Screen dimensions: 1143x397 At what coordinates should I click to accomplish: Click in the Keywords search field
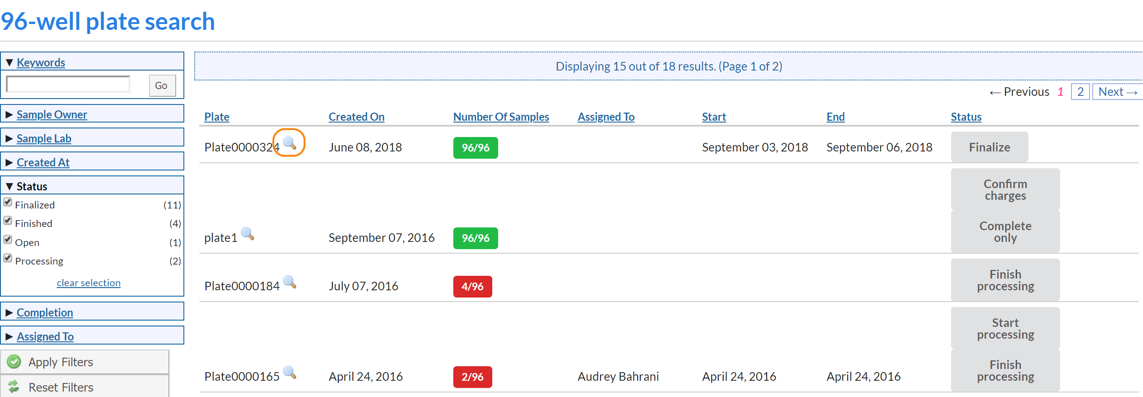(x=68, y=85)
